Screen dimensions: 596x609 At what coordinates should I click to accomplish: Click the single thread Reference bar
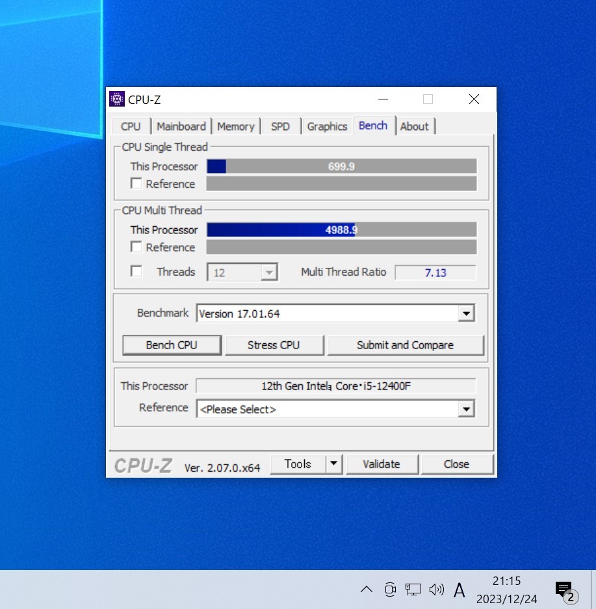tap(342, 184)
